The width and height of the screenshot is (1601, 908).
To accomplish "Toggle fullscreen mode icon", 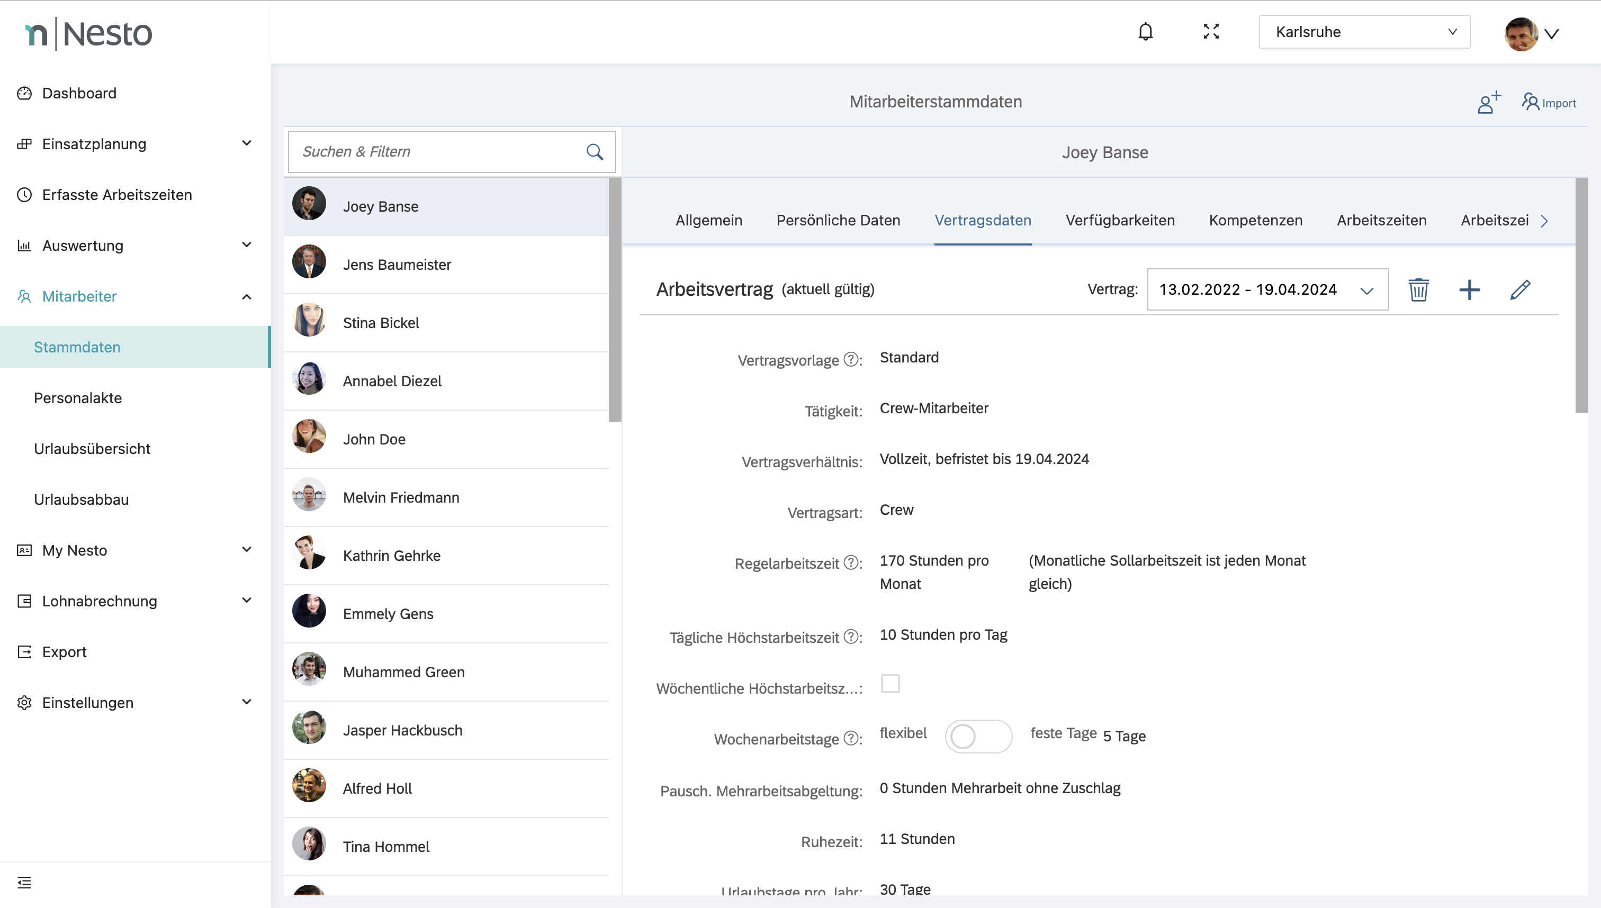I will tap(1211, 32).
